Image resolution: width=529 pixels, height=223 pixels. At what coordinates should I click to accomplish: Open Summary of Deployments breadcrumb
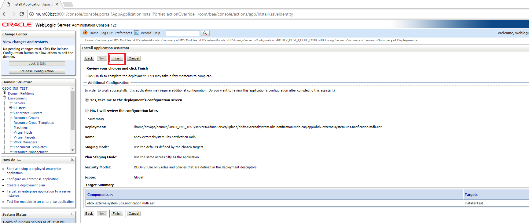[398, 40]
